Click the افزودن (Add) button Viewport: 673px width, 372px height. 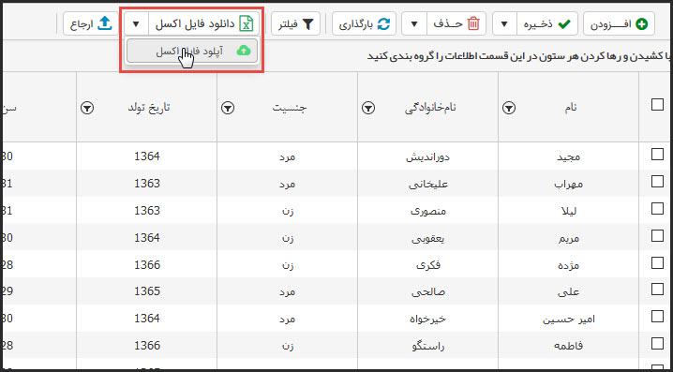point(619,24)
